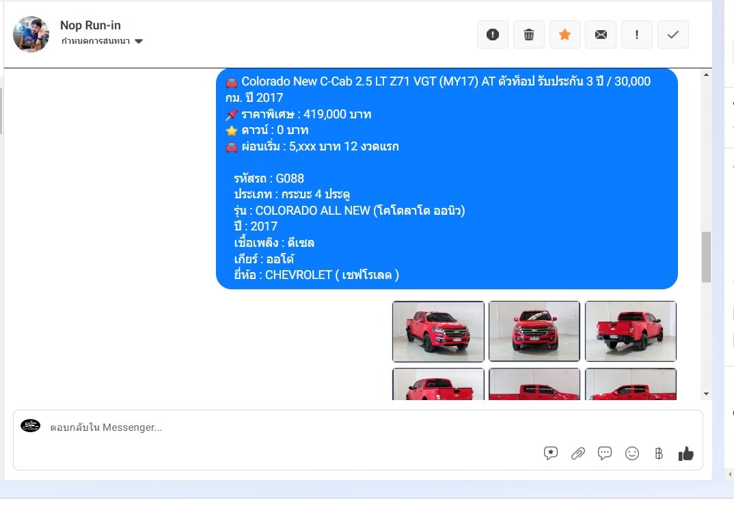The height and width of the screenshot is (530, 734).
Task: Click the 'ปี : 2017' line
Action: (x=256, y=226)
